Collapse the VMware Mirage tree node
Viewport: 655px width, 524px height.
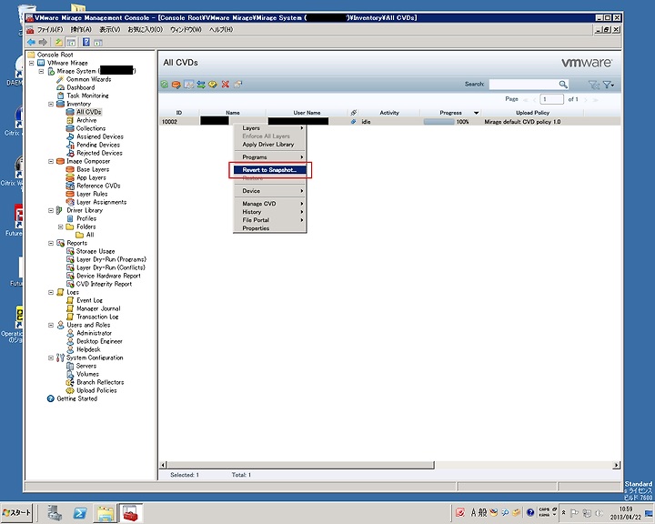coord(31,63)
